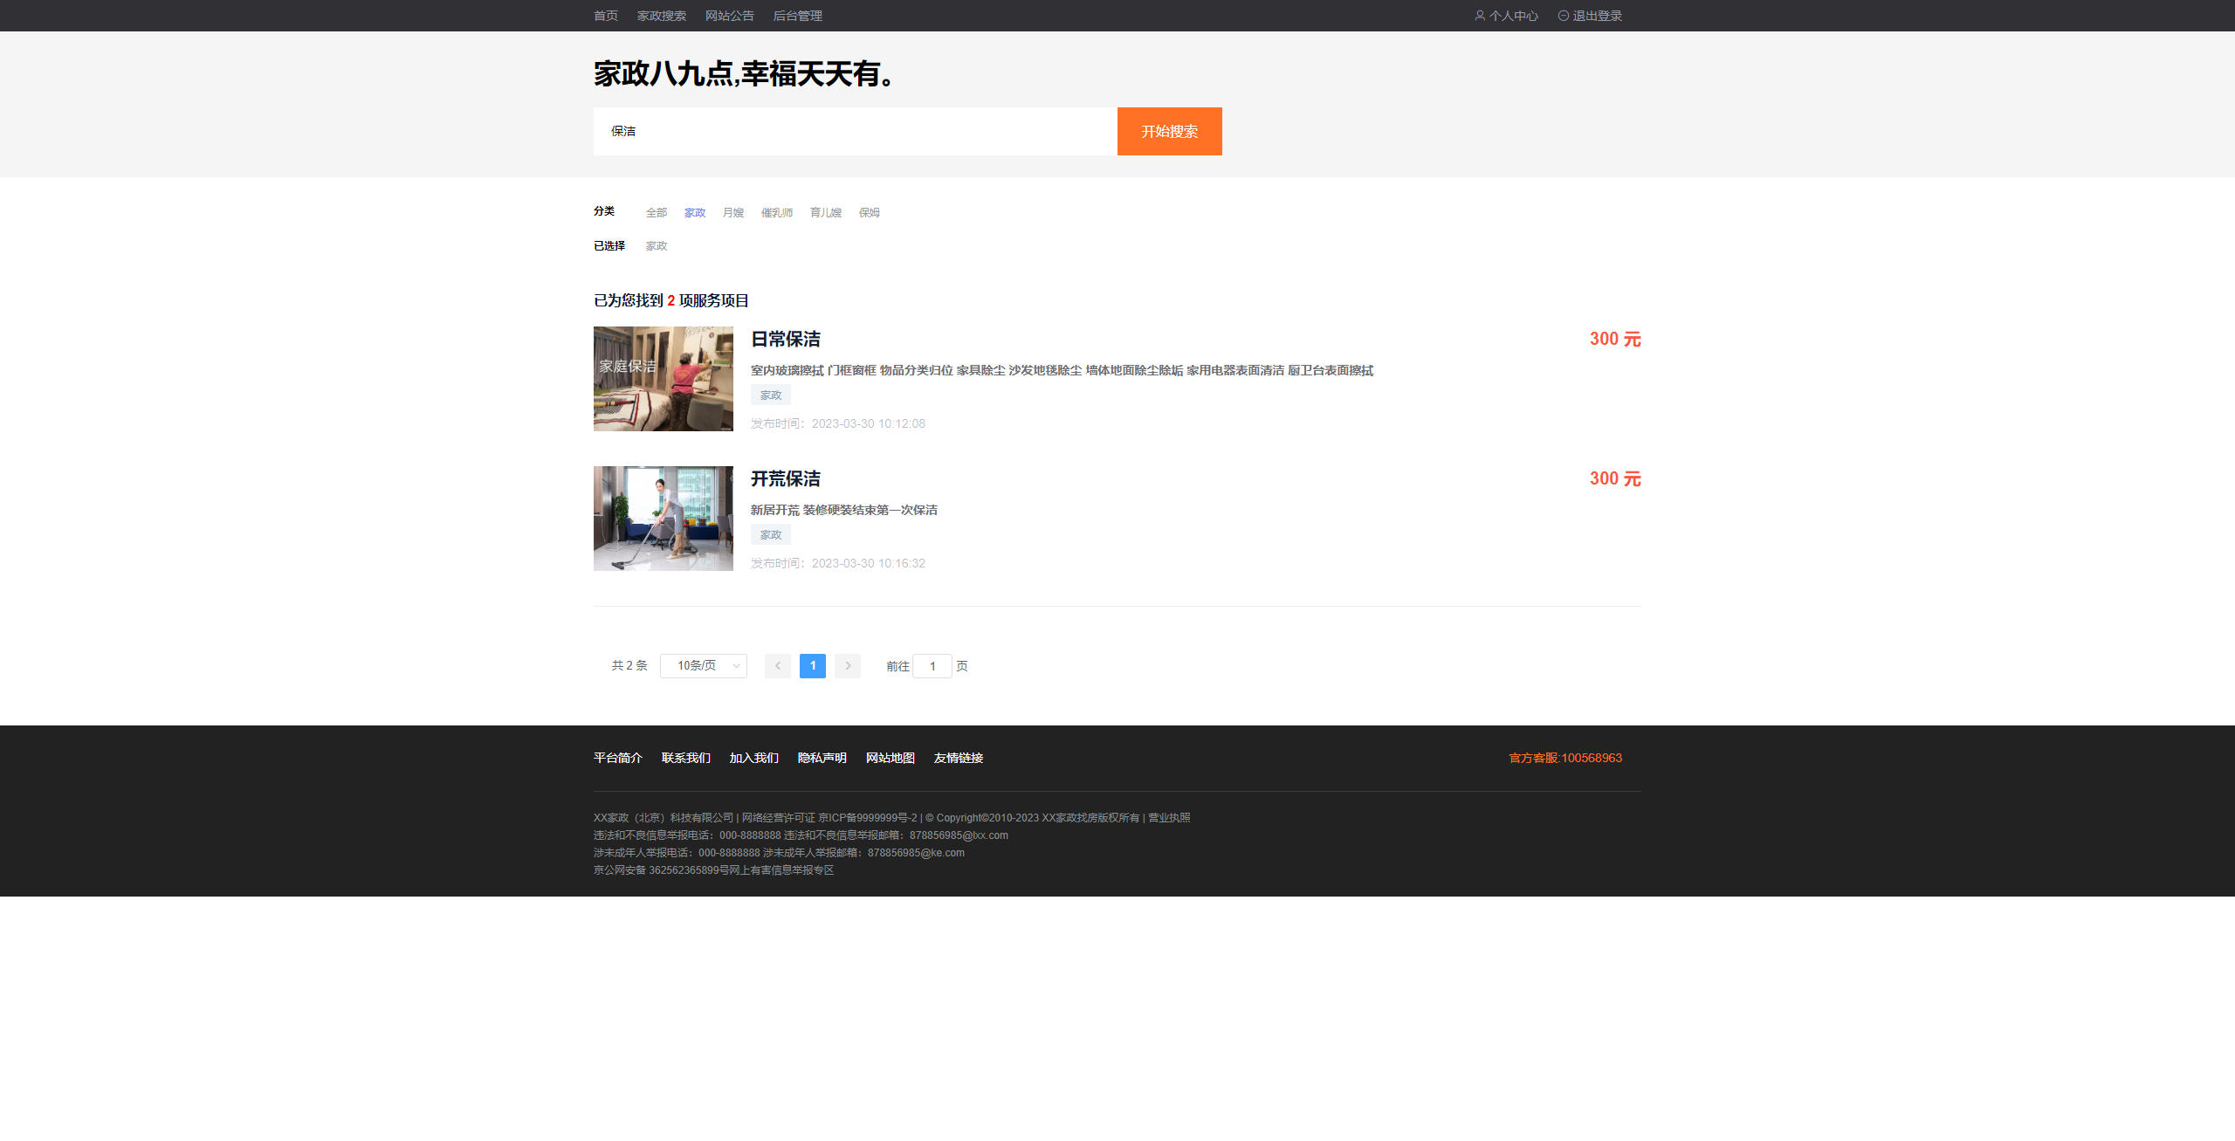Open the 联系我们 footer link
This screenshot has width=2235, height=1141.
684,758
